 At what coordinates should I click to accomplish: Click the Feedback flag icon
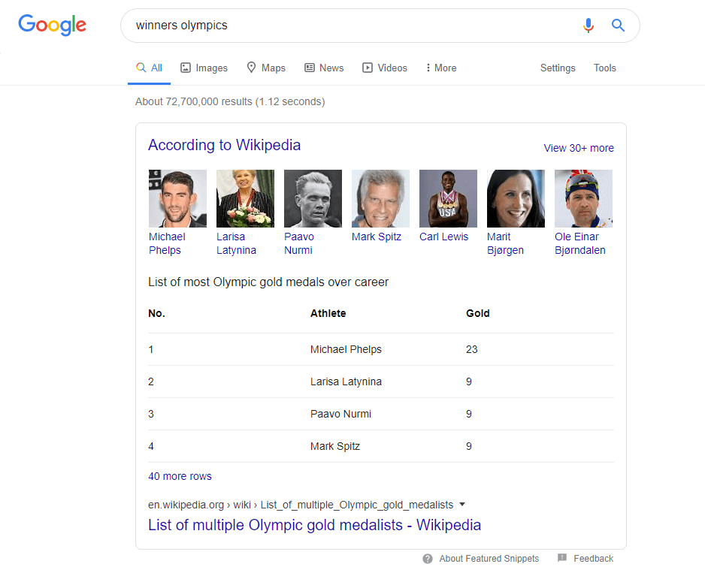(562, 559)
